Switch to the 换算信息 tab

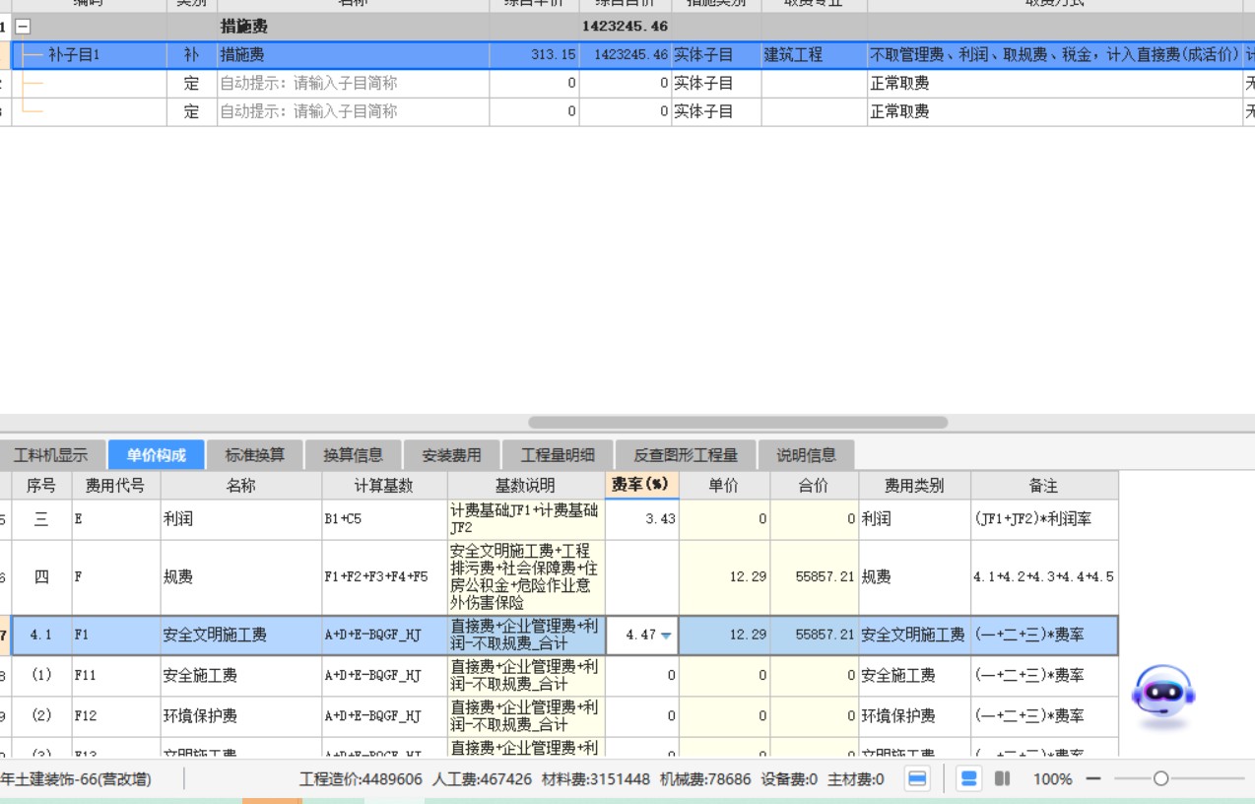click(x=354, y=454)
